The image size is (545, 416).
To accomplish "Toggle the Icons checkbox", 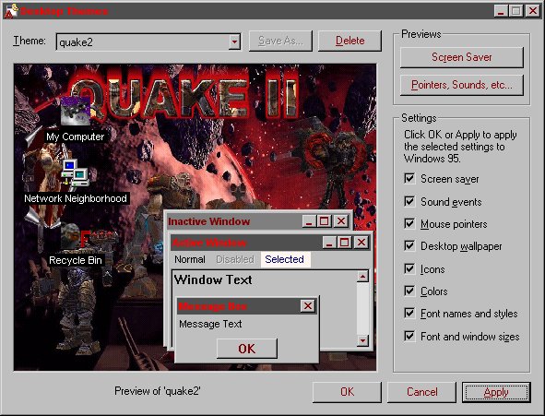I will click(409, 268).
